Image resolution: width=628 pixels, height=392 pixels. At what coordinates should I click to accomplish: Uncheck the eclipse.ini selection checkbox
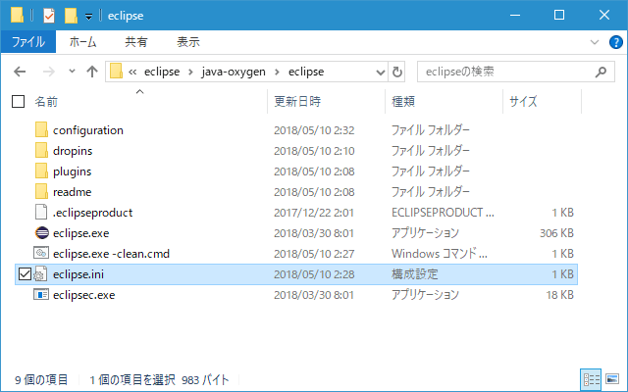coord(25,274)
